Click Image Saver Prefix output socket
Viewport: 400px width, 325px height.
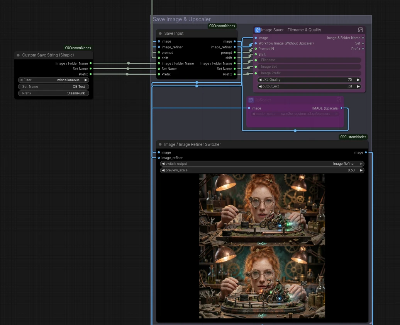pyautogui.click(x=363, y=49)
